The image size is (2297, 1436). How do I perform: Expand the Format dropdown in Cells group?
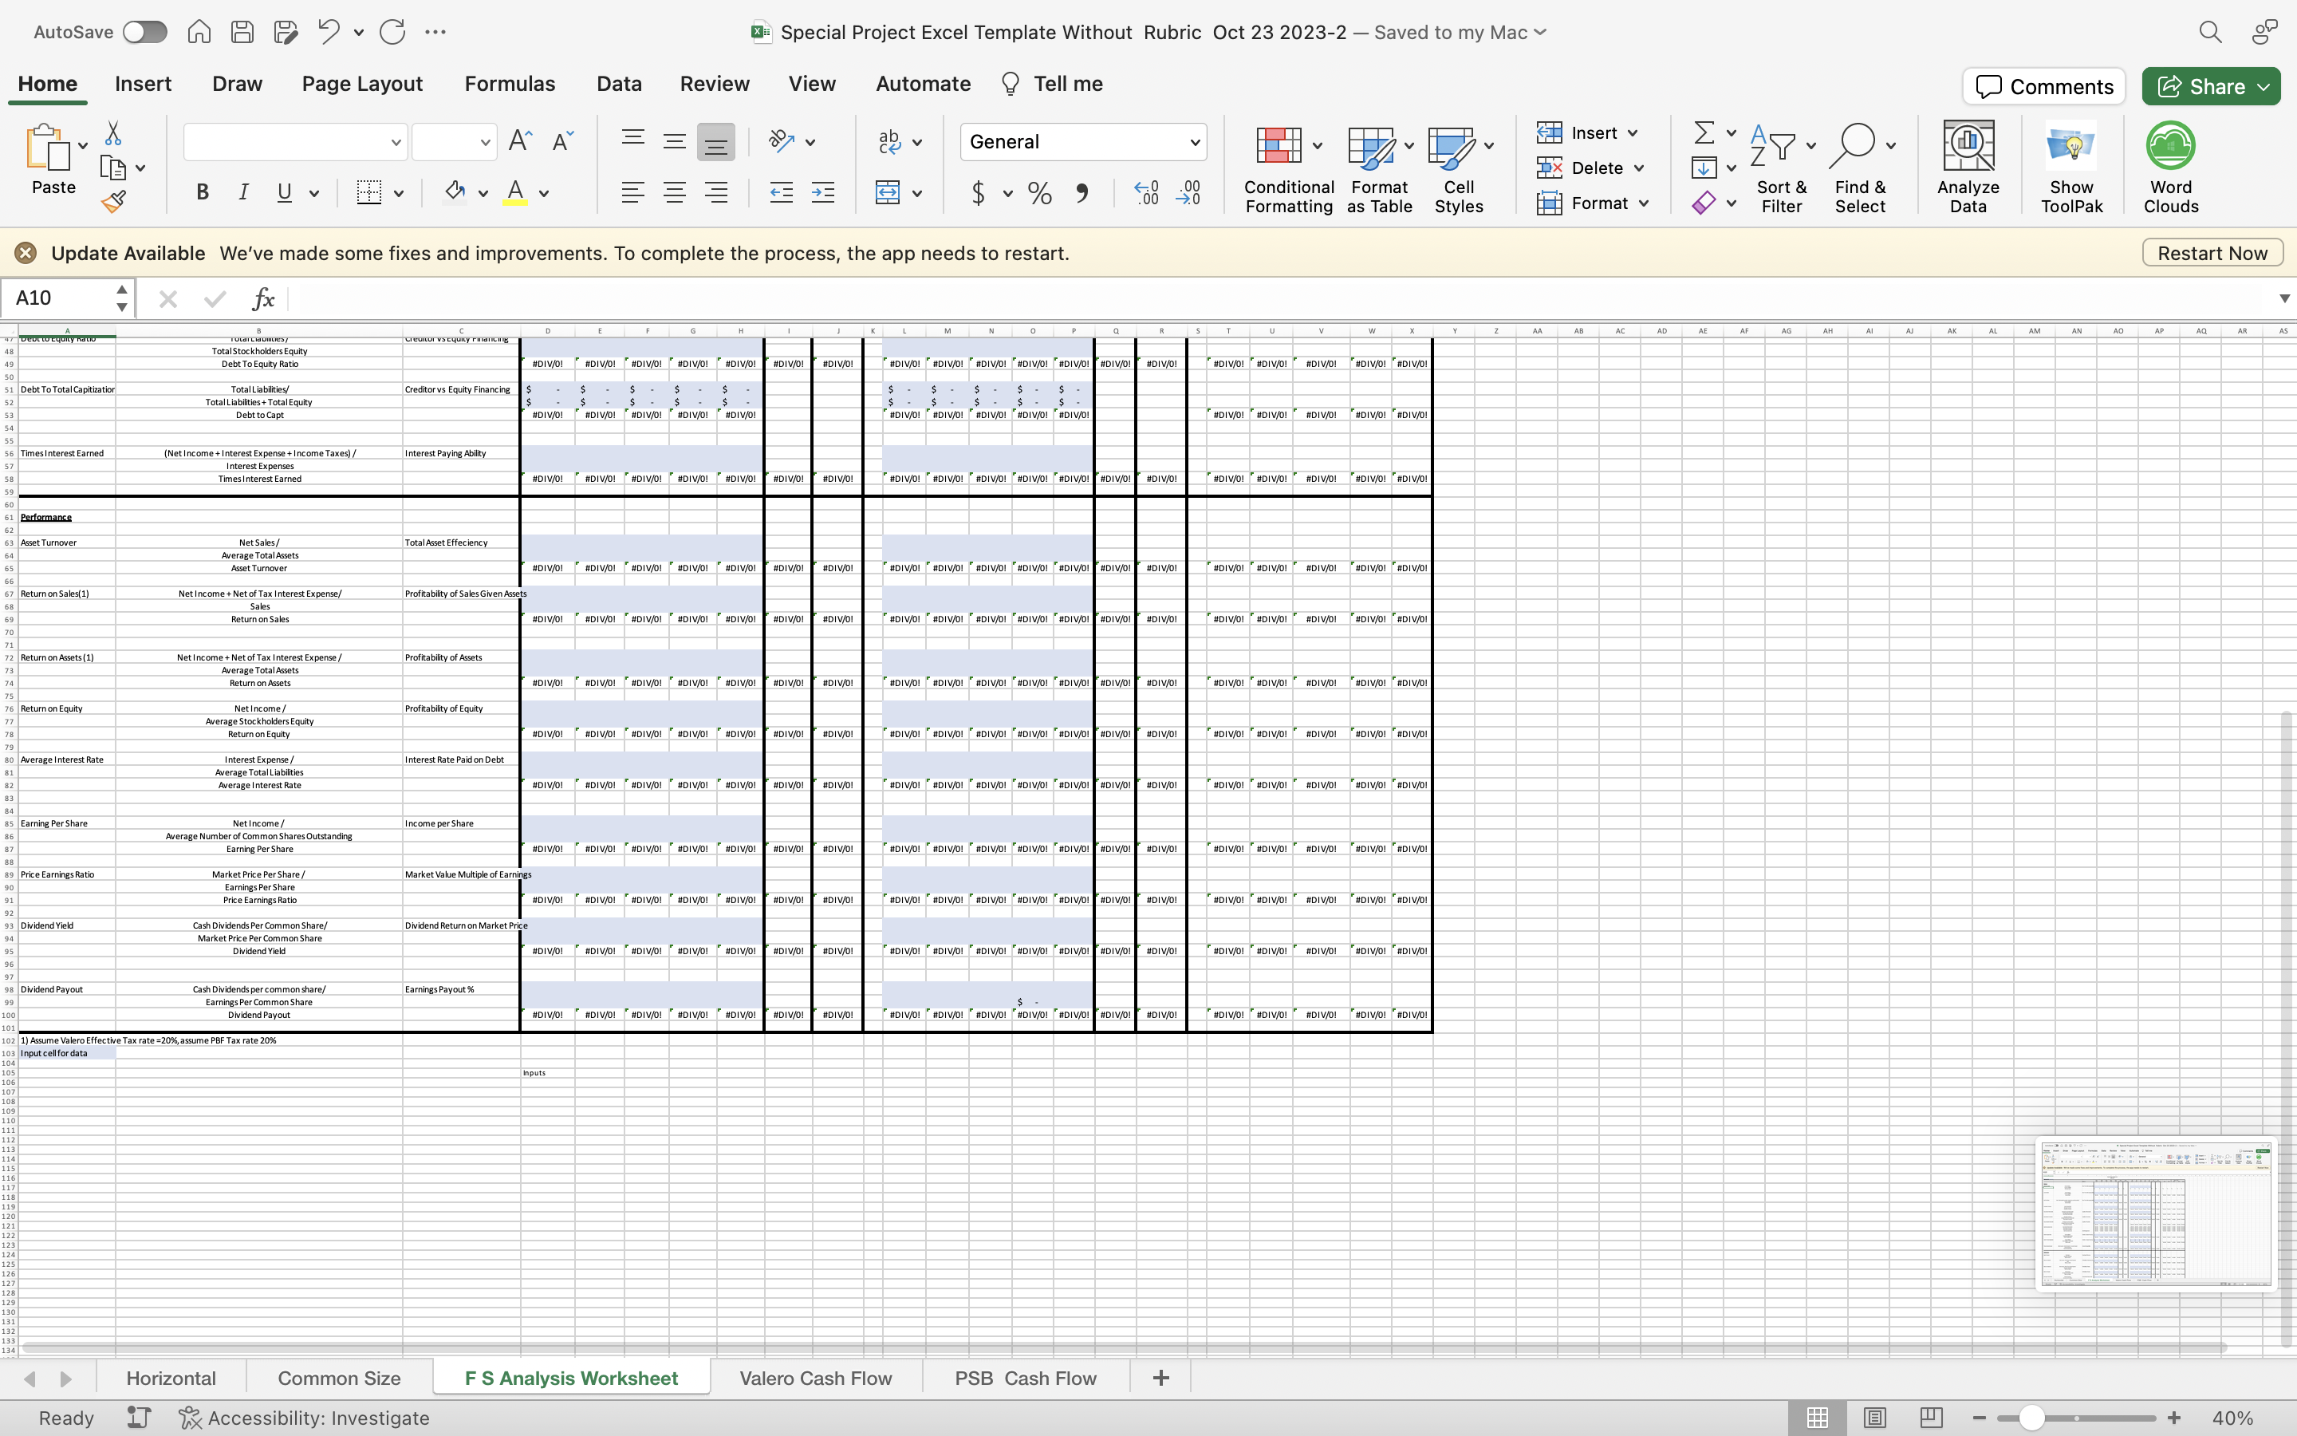(x=1644, y=203)
